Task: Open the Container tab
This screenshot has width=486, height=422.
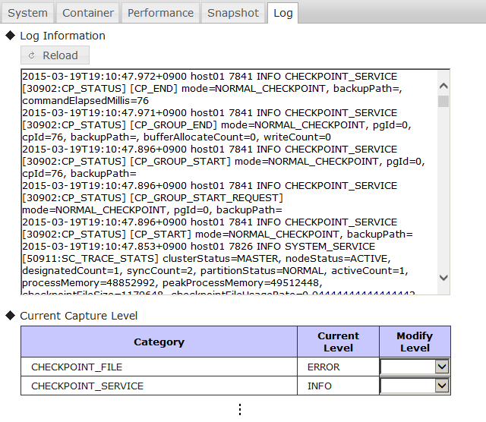Action: tap(88, 13)
